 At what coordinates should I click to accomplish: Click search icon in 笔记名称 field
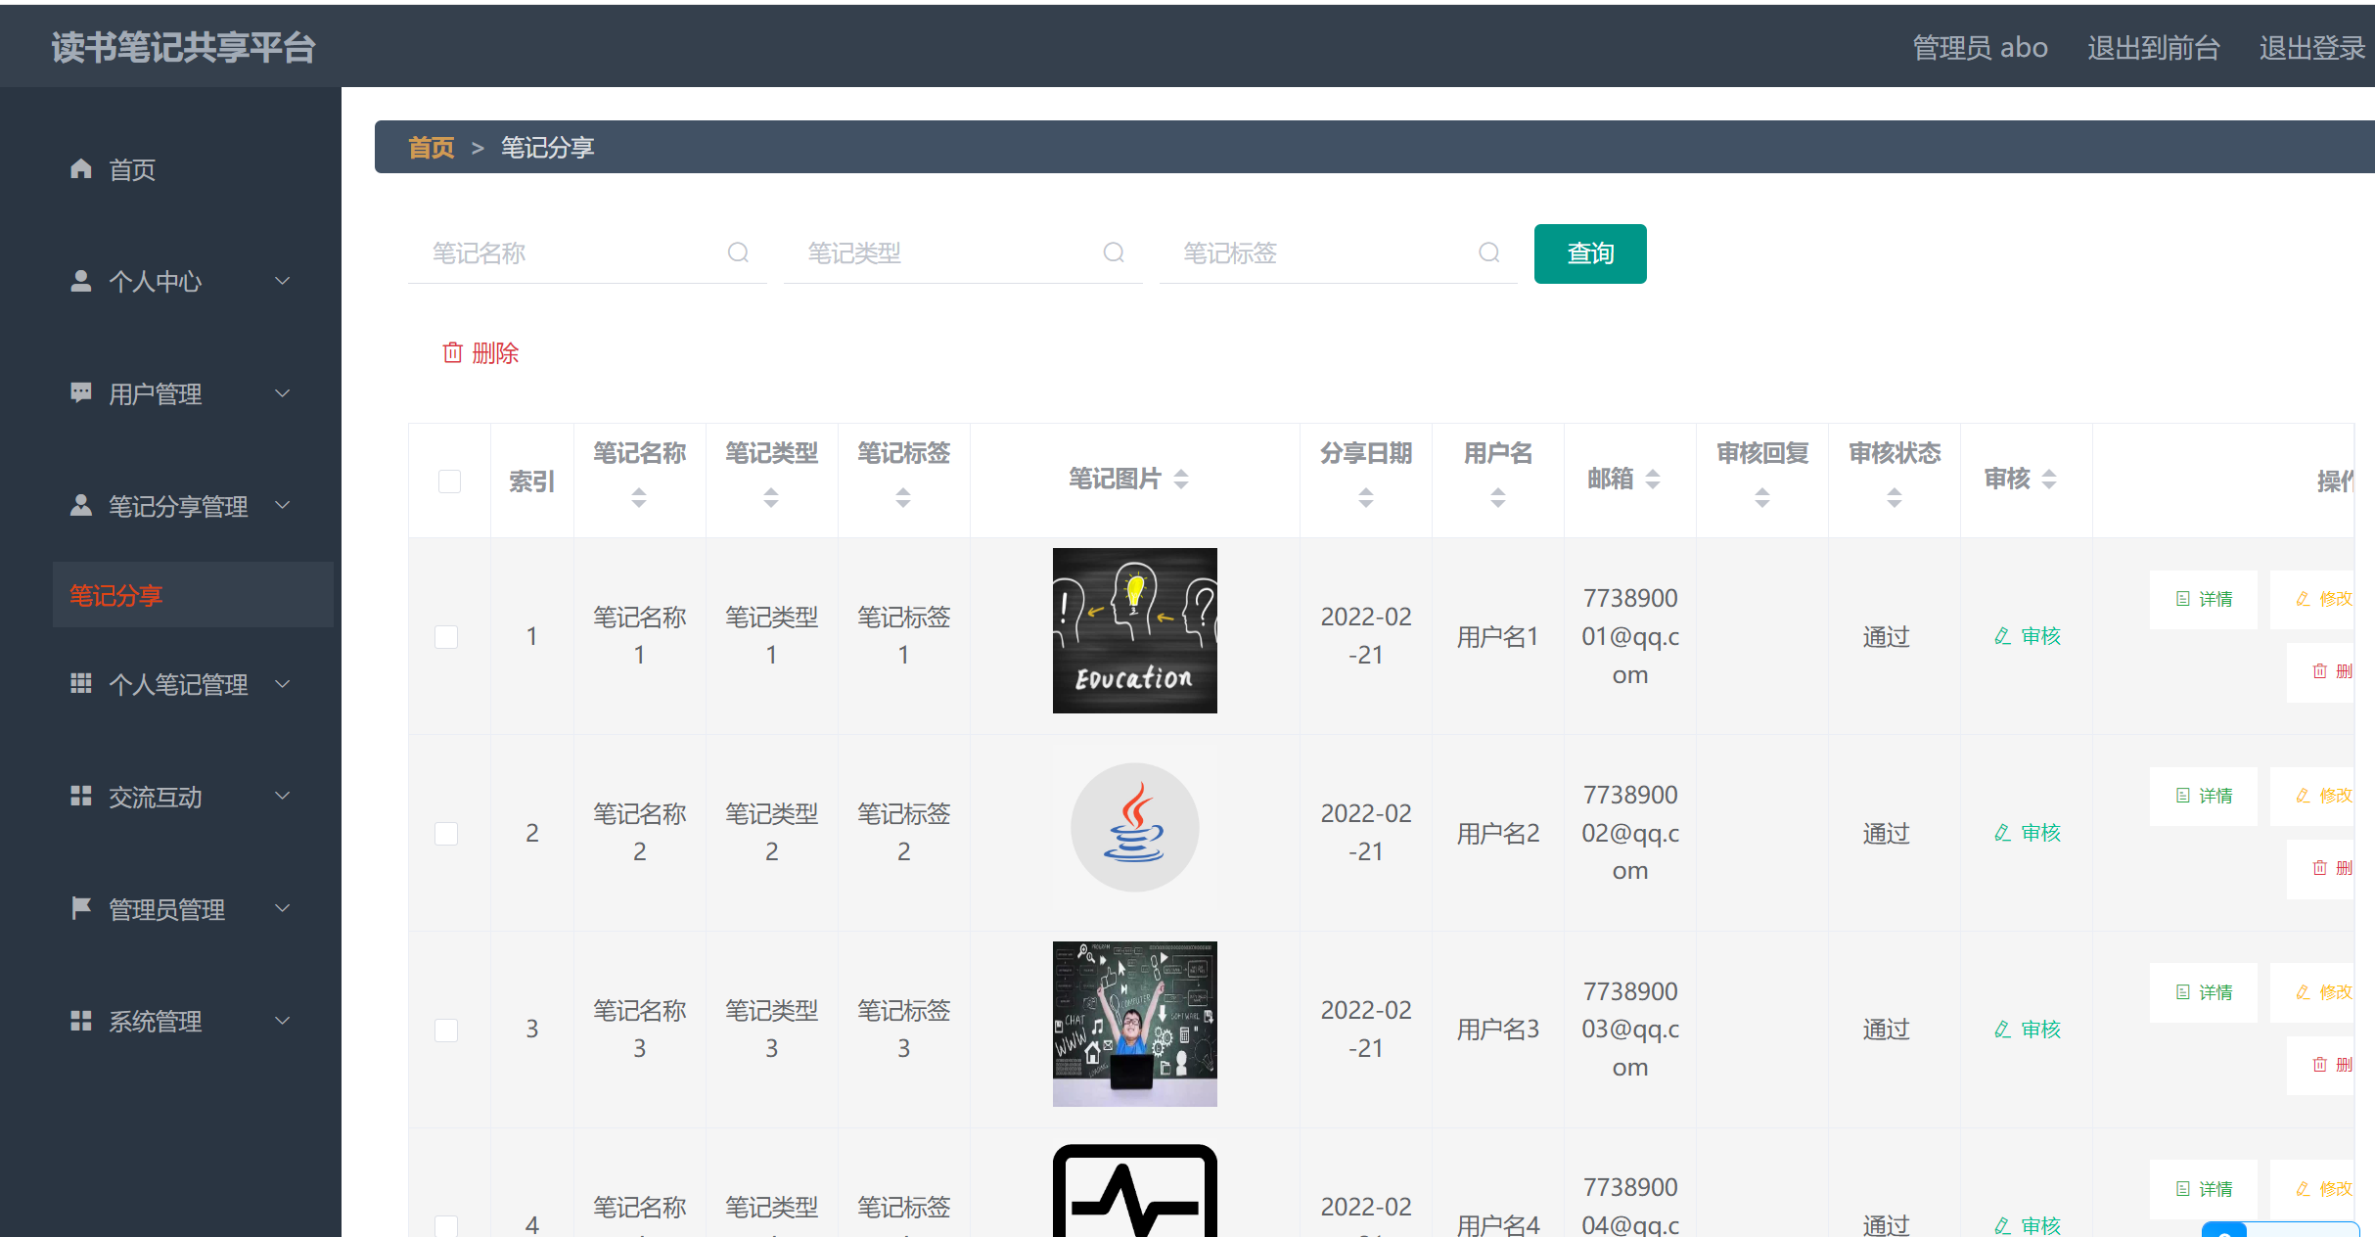[x=738, y=253]
